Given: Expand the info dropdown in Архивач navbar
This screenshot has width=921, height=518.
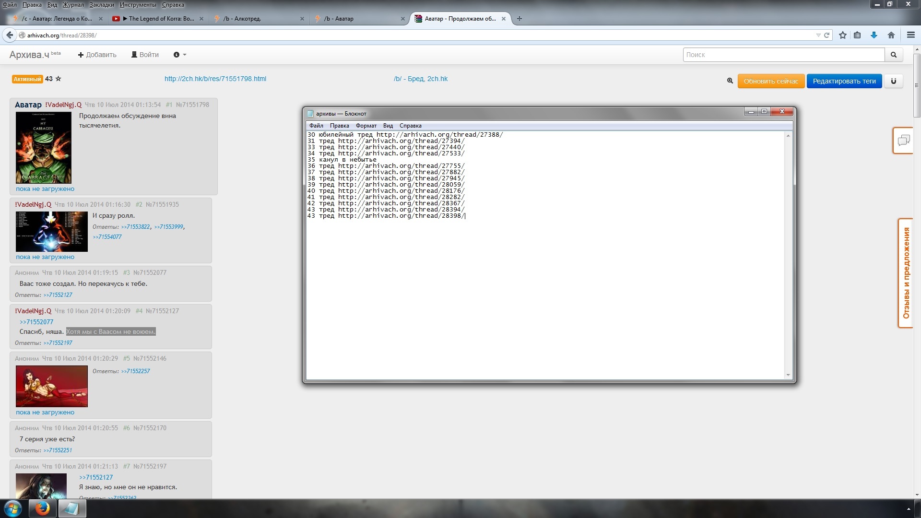Looking at the screenshot, I should point(179,55).
